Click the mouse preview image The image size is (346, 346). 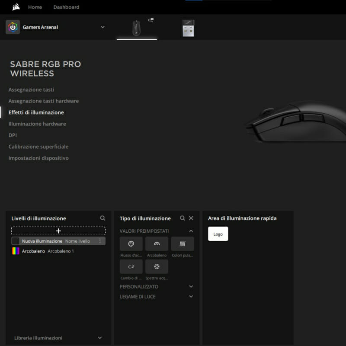tap(296, 121)
